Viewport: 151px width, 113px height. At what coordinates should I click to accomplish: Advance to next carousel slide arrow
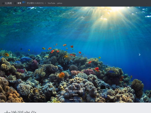(140, 55)
